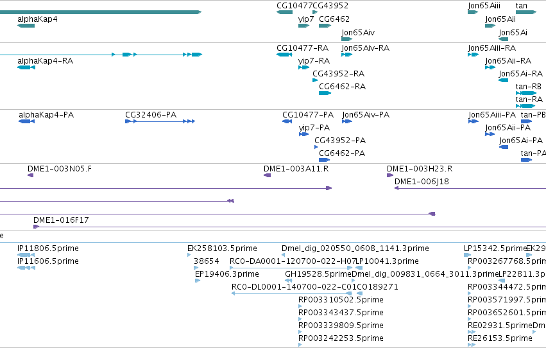Click the Jon65Ai-RA transcript label
The width and height of the screenshot is (546, 348).
coord(520,74)
